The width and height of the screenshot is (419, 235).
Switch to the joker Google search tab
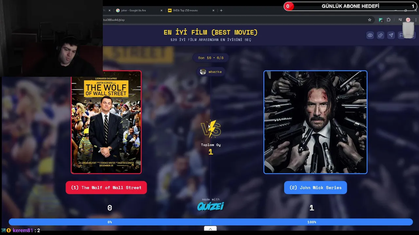139,10
